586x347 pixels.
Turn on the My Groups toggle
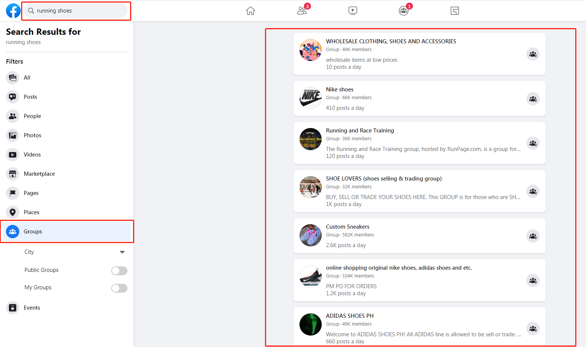point(119,288)
